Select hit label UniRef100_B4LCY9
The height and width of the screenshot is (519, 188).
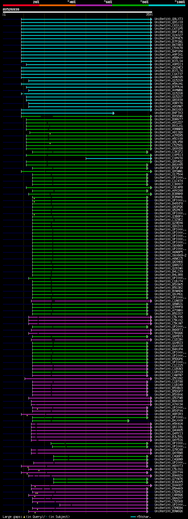click(x=169, y=272)
